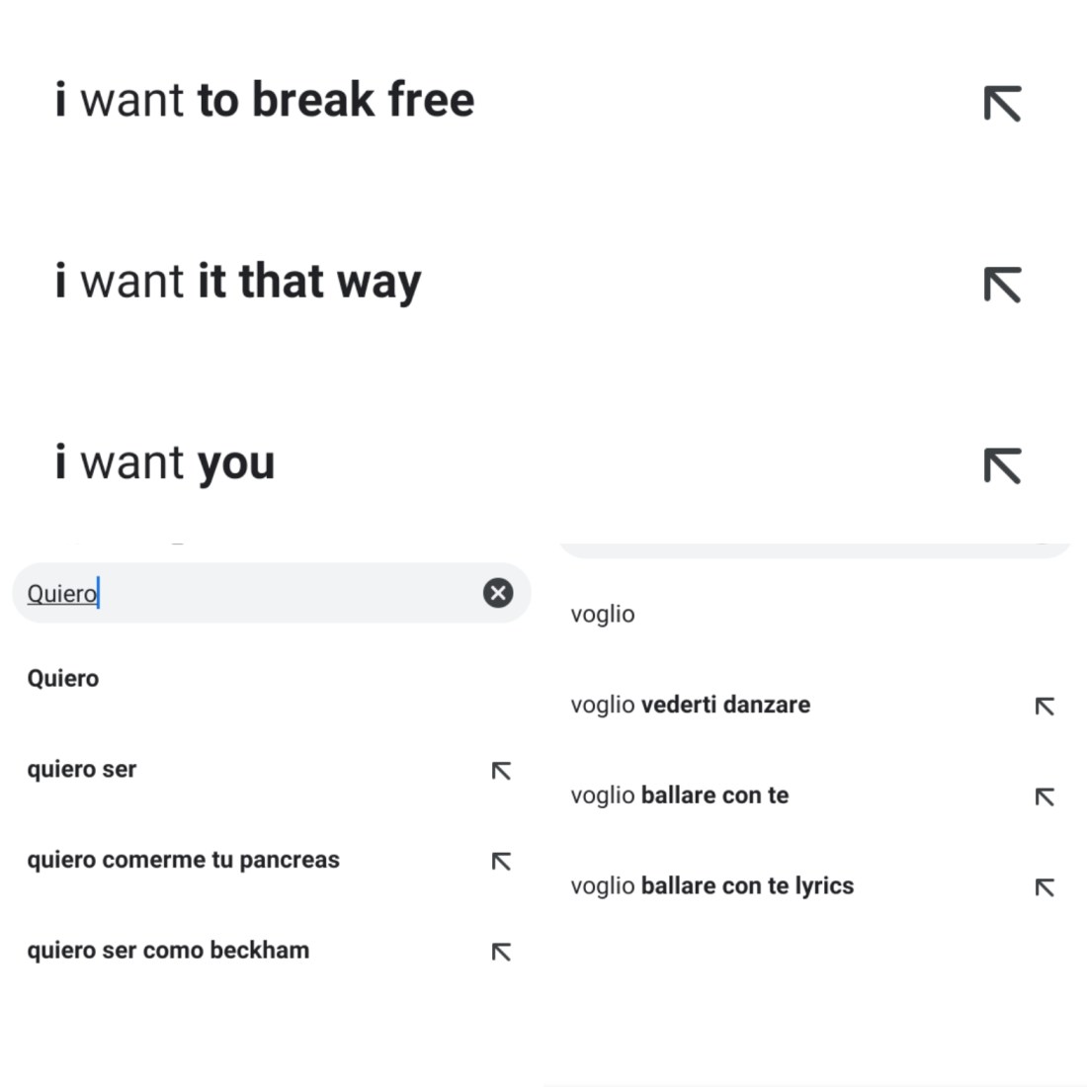The width and height of the screenshot is (1087, 1087).
Task: Choose the "quiero ser como beckham" suggestion text
Action: (x=168, y=951)
